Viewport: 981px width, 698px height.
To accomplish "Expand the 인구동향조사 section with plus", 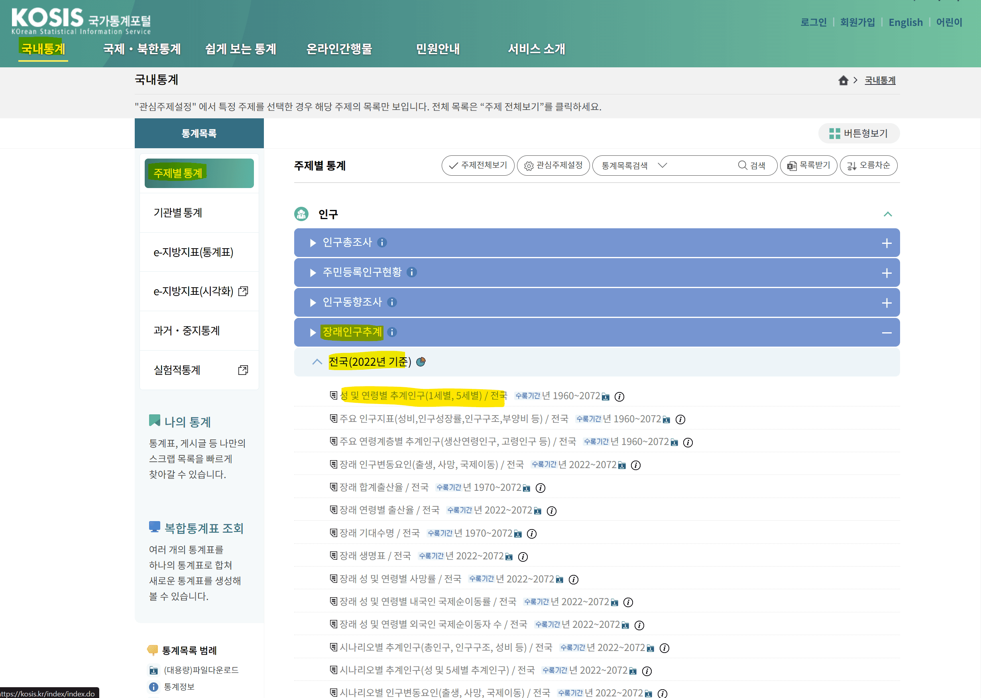I will click(x=887, y=303).
